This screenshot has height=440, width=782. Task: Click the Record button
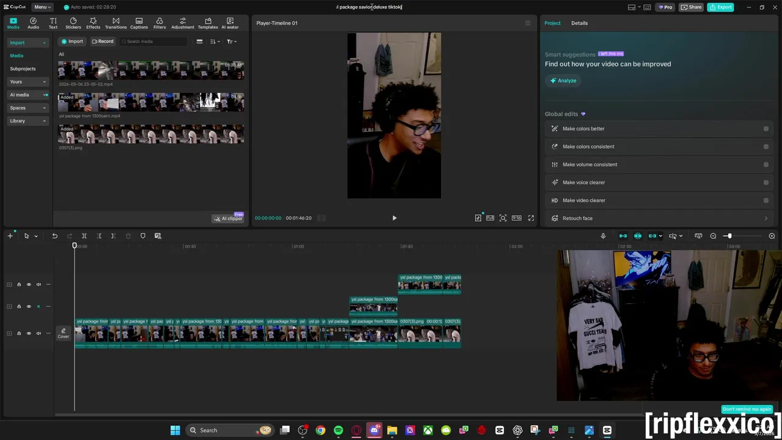[x=103, y=42]
